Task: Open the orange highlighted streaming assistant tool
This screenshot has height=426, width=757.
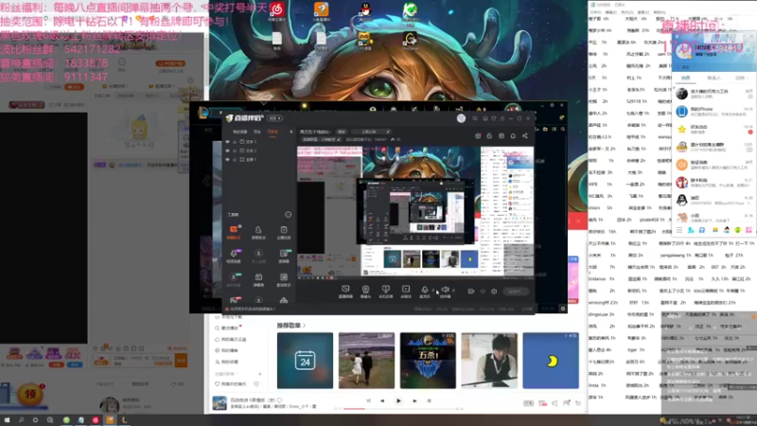Action: [x=234, y=231]
